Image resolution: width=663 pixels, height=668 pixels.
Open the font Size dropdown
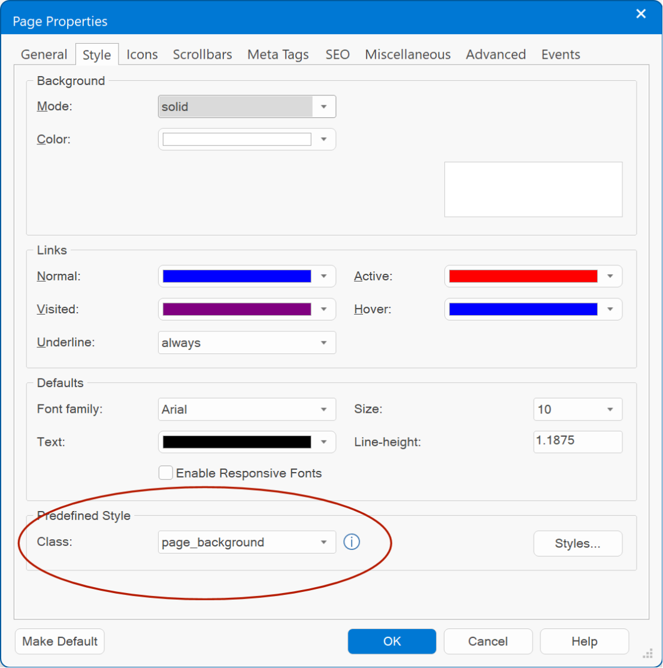pos(578,409)
